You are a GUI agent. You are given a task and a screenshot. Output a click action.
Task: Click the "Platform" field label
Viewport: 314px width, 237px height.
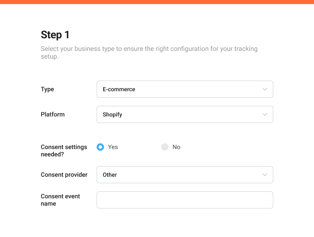point(53,114)
